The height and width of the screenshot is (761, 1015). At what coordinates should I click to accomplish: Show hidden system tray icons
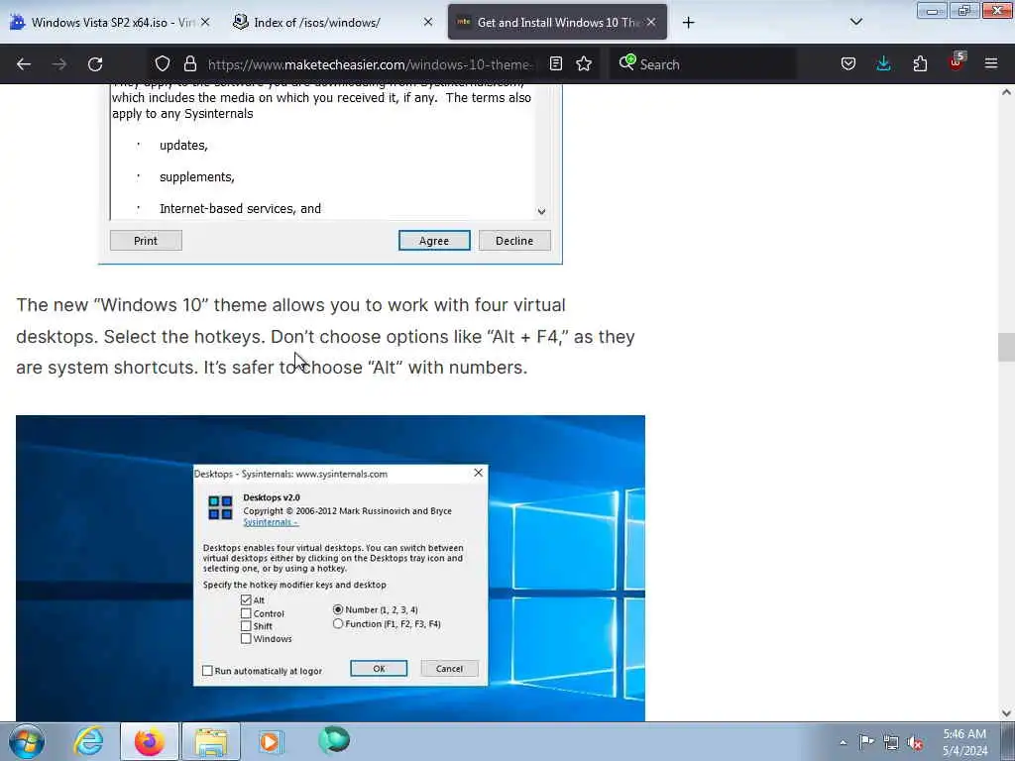(843, 743)
